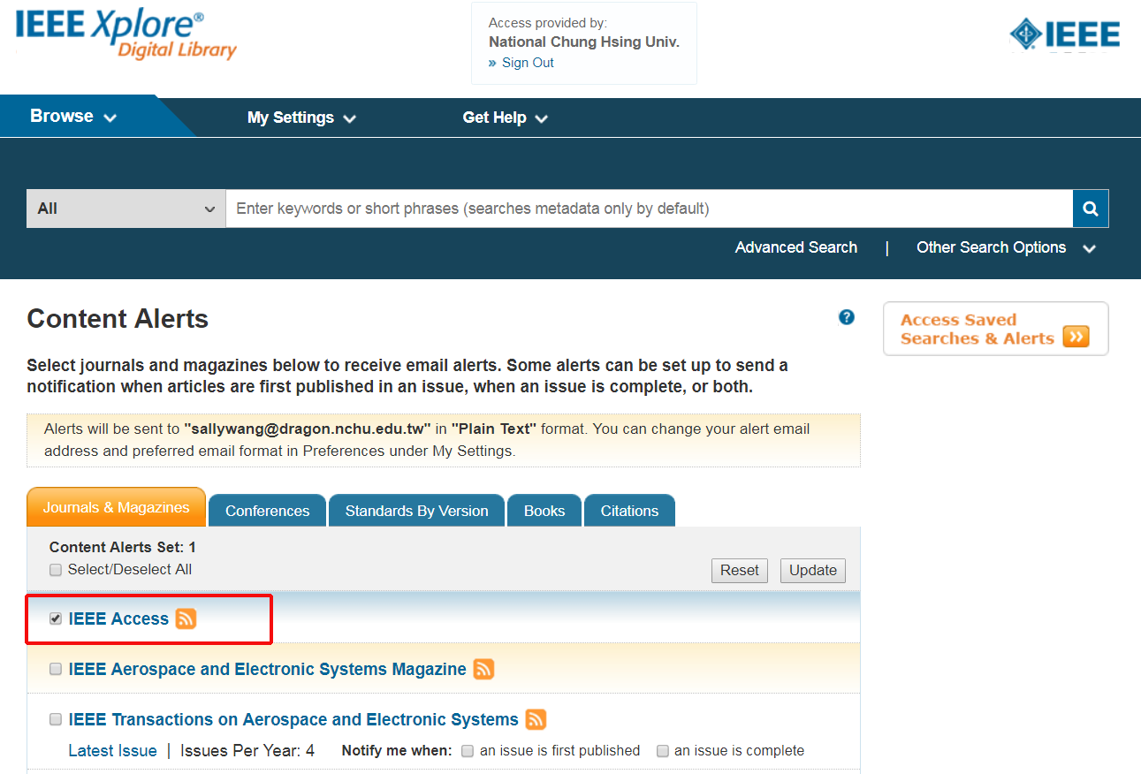Image resolution: width=1141 pixels, height=774 pixels.
Task: Switch to the Conferences tab
Action: (268, 511)
